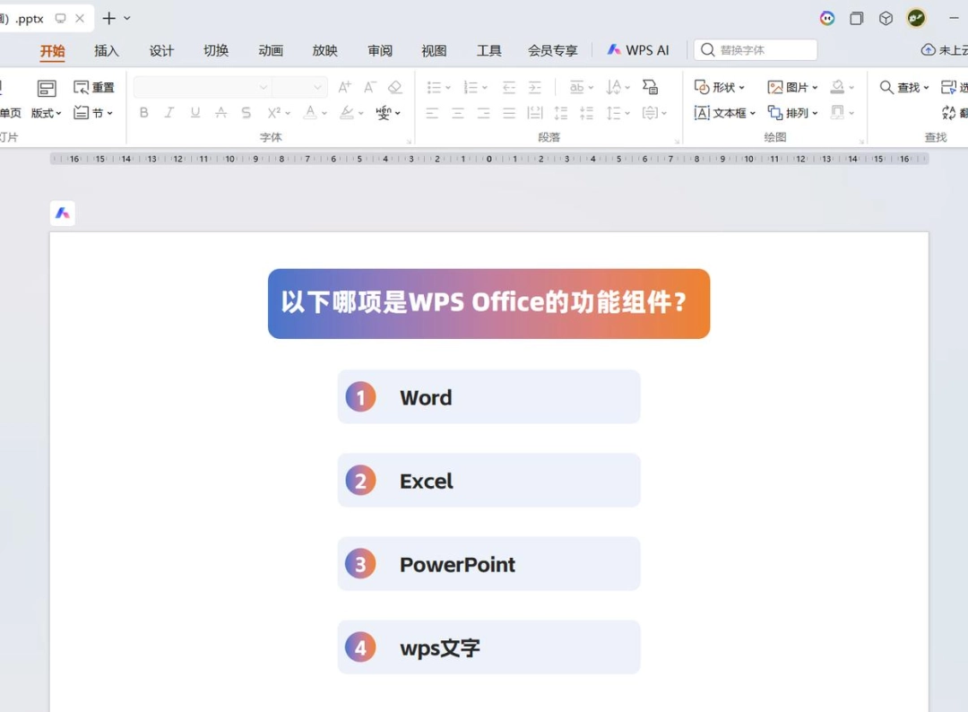Click the justify paragraph icon
The width and height of the screenshot is (968, 712).
pos(509,112)
